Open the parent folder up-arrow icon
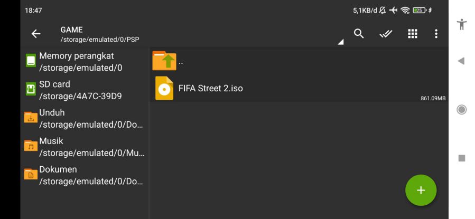Viewport: 475px width, 219px height. click(x=164, y=61)
